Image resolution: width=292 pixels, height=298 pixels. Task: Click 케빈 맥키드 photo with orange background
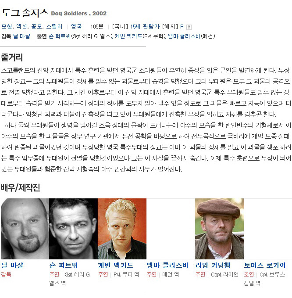point(122,229)
